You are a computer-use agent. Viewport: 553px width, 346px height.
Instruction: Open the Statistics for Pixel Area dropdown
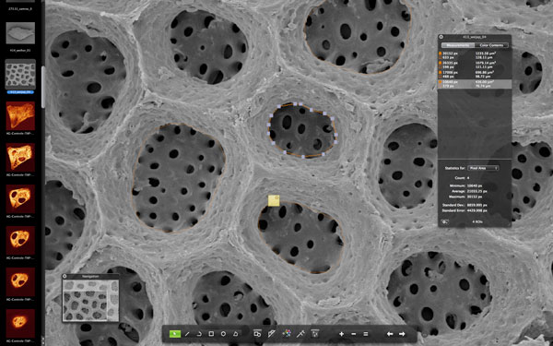pyautogui.click(x=483, y=168)
